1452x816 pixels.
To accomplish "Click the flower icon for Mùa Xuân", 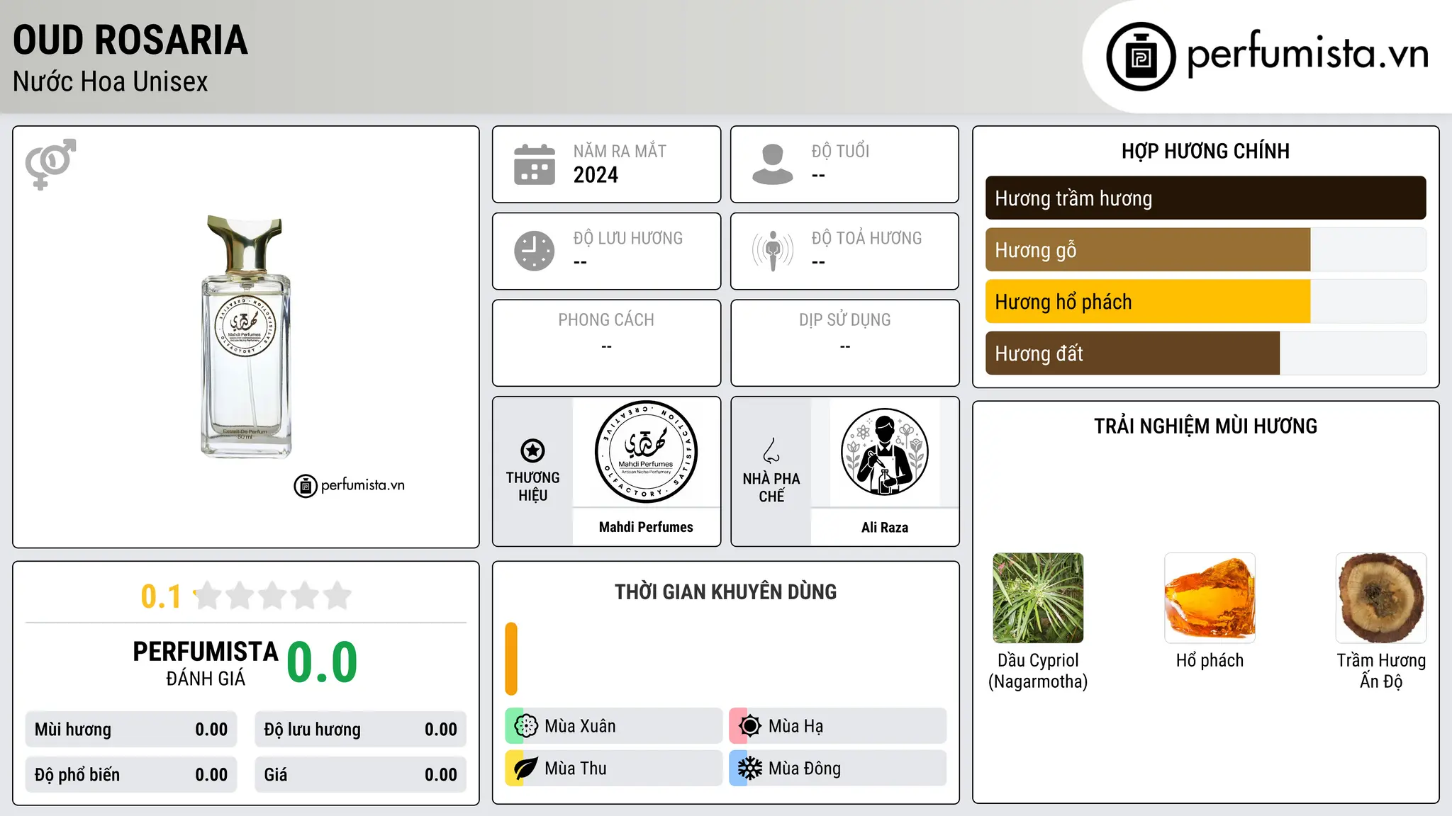I will click(526, 726).
